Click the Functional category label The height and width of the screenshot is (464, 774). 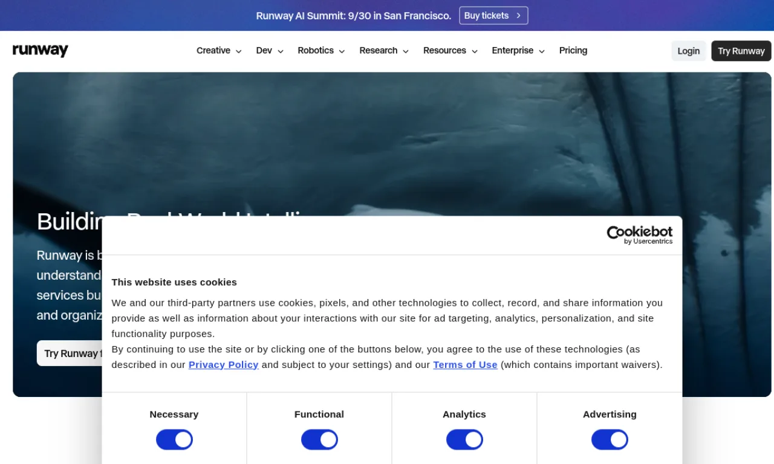(319, 414)
